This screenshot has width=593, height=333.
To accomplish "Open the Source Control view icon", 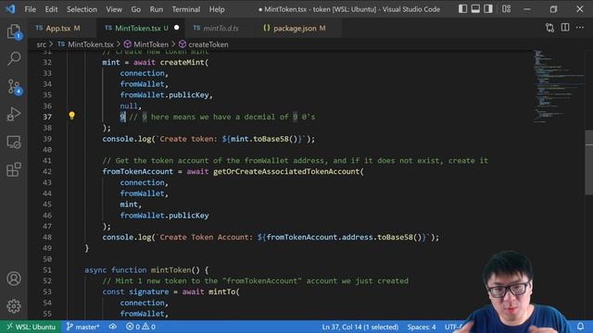I will point(14,86).
